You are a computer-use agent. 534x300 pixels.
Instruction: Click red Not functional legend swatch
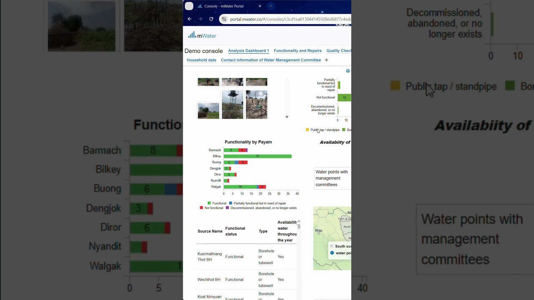point(202,208)
